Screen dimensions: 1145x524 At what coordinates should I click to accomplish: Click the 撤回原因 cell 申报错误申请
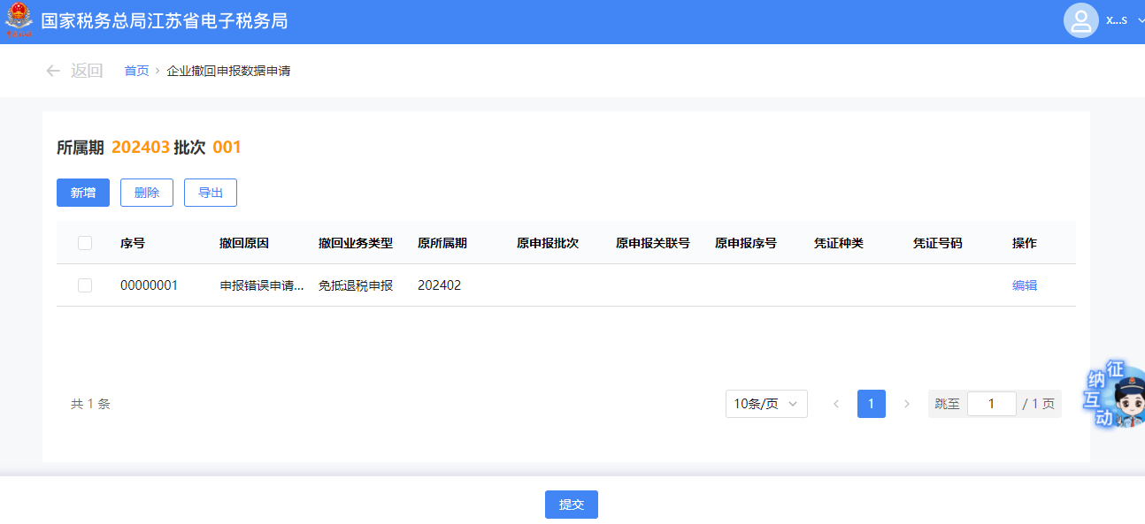point(262,285)
